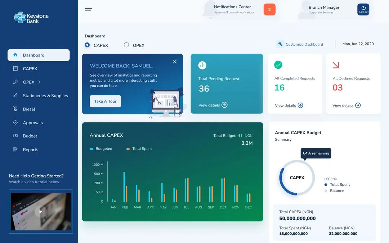The width and height of the screenshot is (389, 243).
Task: Click the Budgeted legend color dot
Action: tap(91, 149)
